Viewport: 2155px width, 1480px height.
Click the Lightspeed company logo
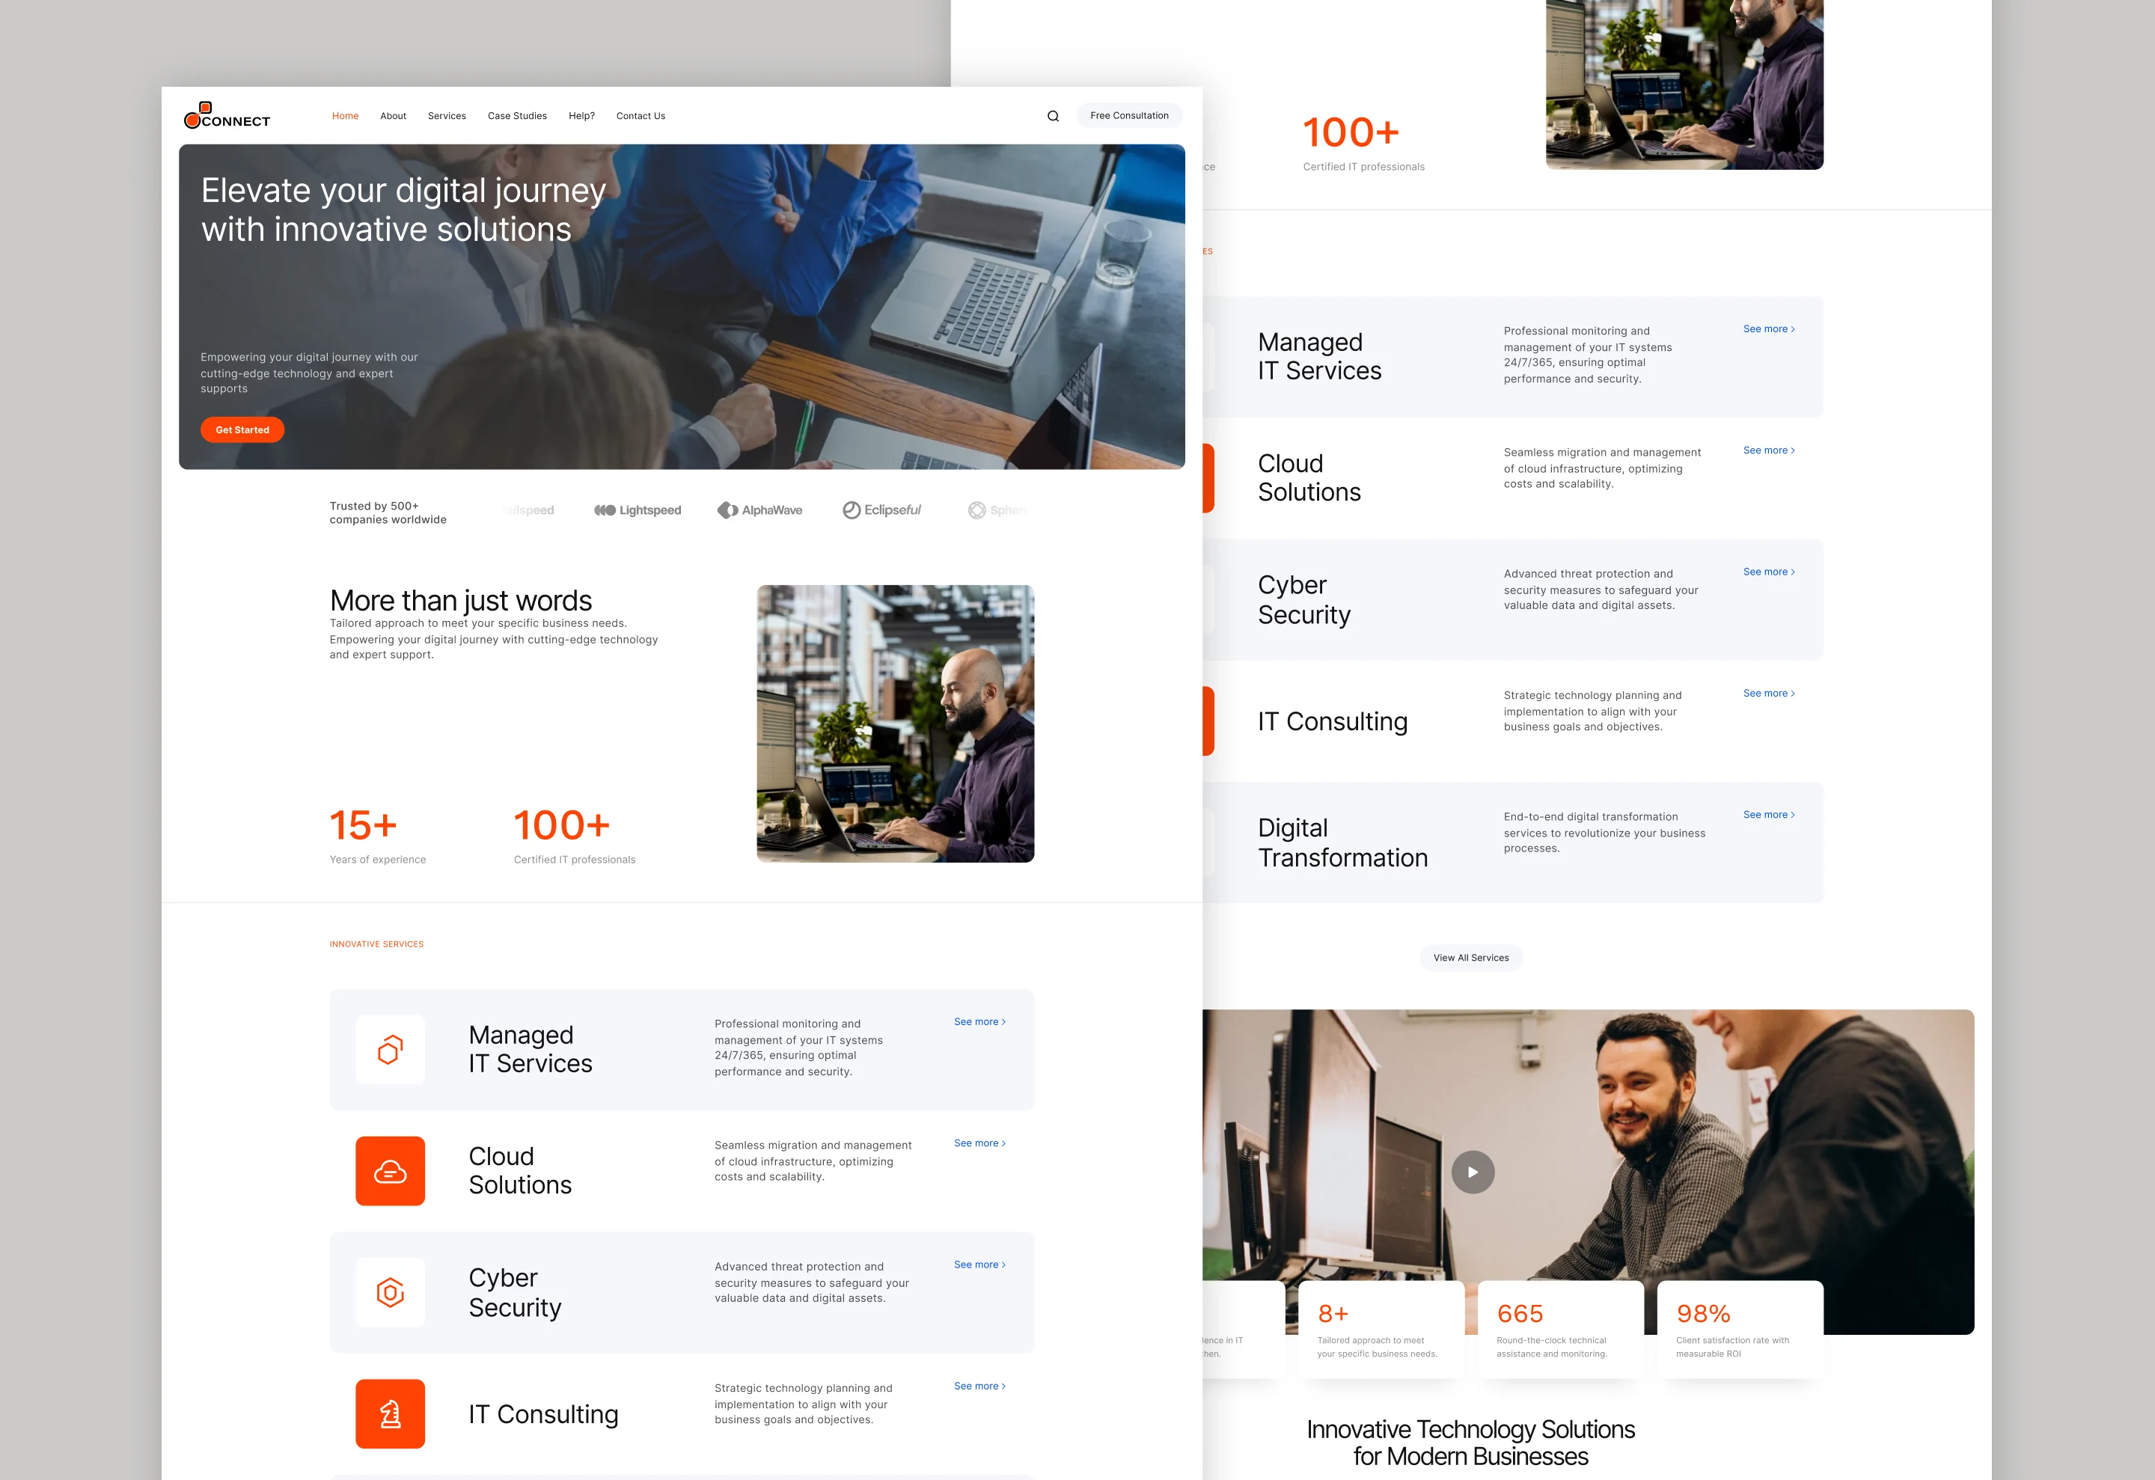pos(638,510)
